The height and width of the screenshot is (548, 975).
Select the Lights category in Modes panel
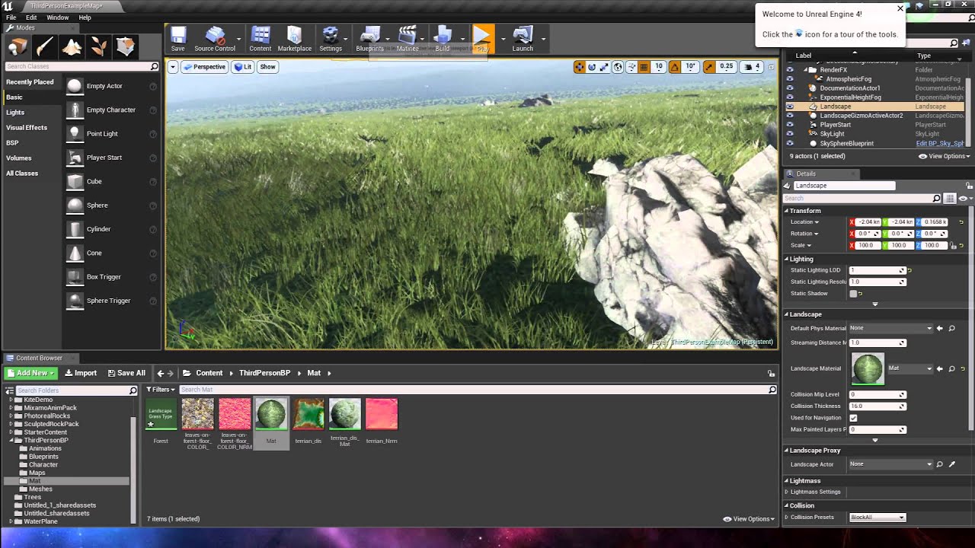(x=15, y=113)
